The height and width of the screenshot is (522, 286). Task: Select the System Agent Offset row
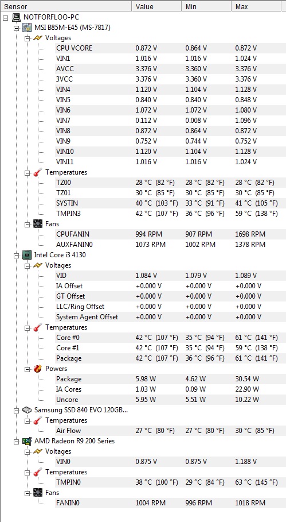click(170, 316)
